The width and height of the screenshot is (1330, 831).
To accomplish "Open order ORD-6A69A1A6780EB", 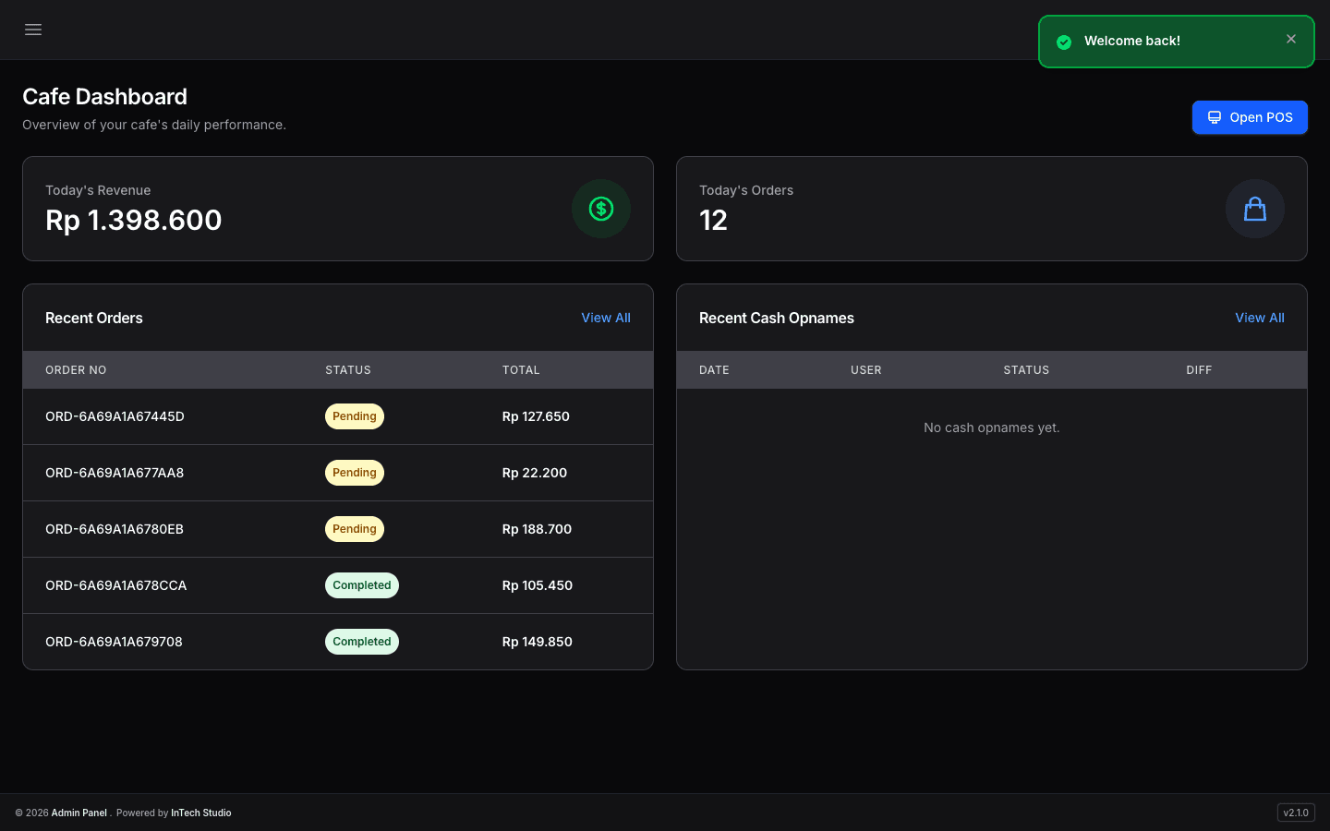I will 115,529.
